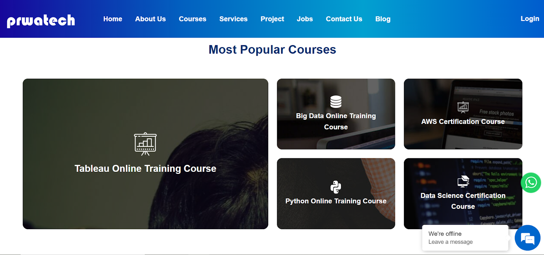Open the WhatsApp chat icon
This screenshot has height=255, width=544.
(531, 183)
